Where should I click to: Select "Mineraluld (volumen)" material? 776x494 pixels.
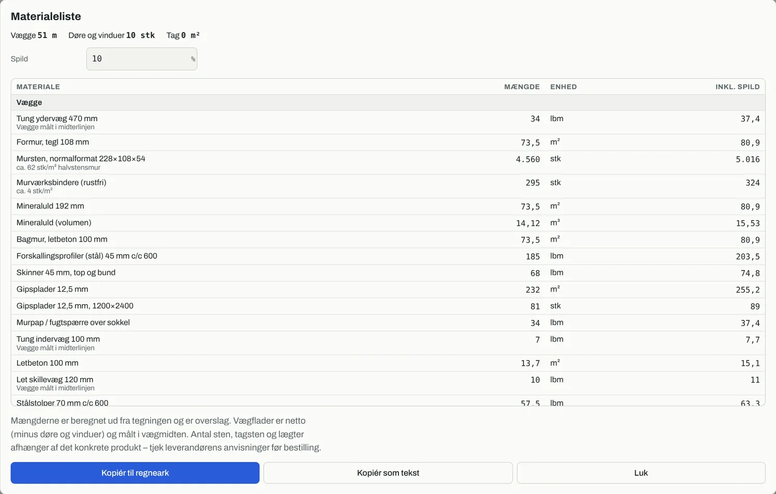tap(54, 223)
